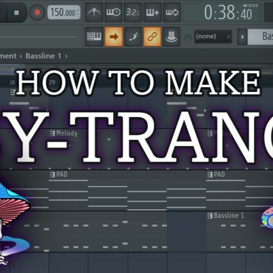
Task: Click the multilink knob icon
Action: pos(171,37)
